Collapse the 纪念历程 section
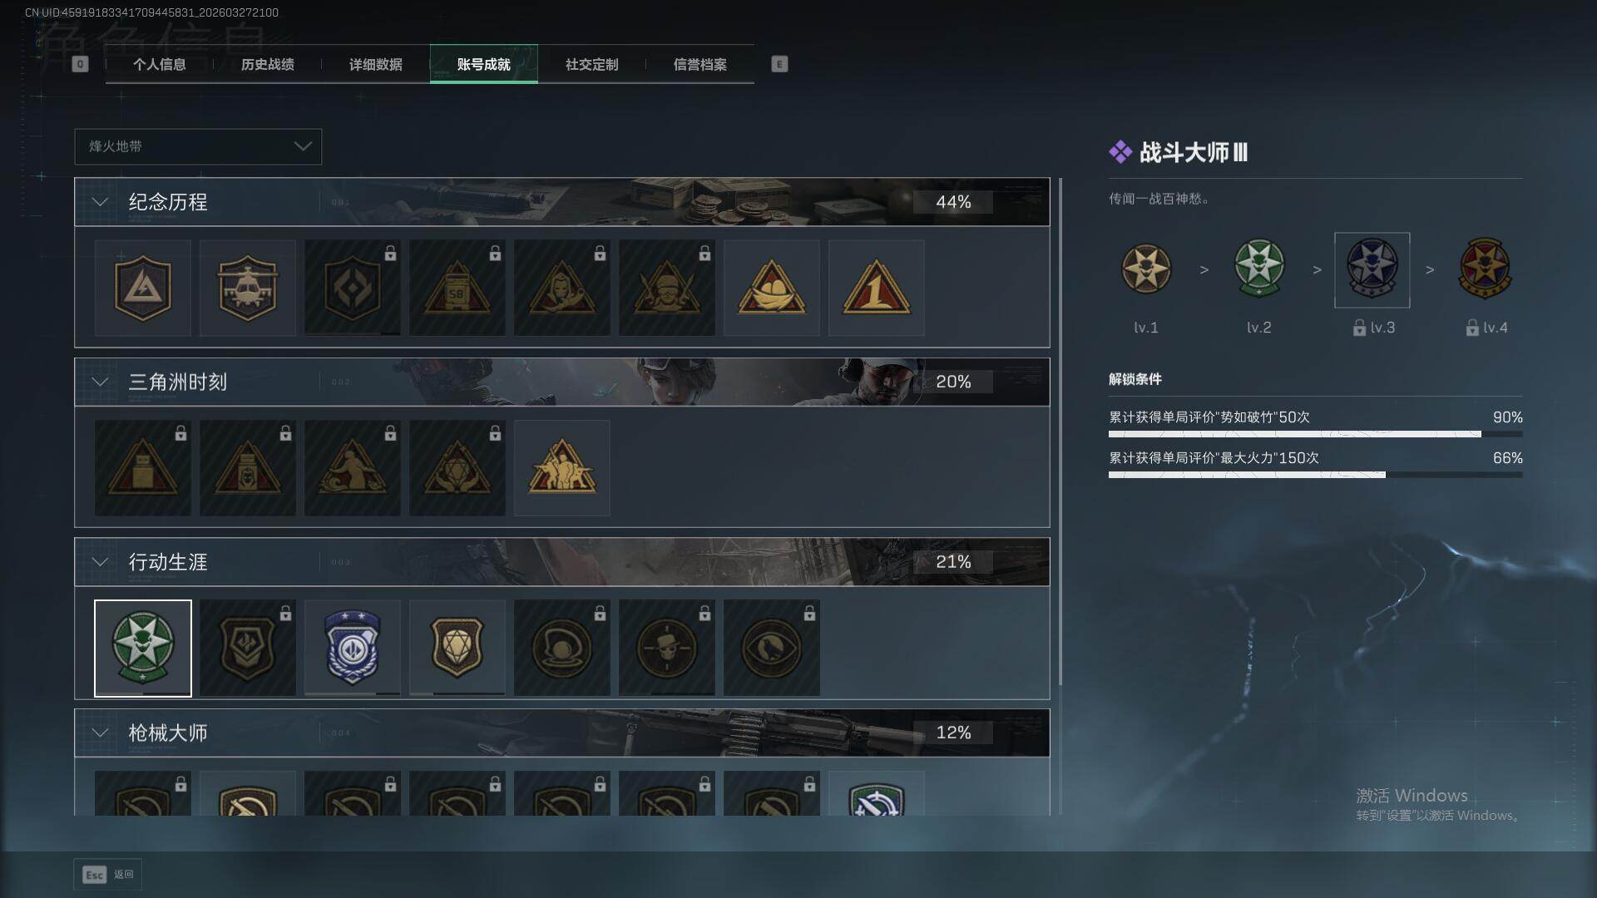The height and width of the screenshot is (898, 1597). (100, 202)
